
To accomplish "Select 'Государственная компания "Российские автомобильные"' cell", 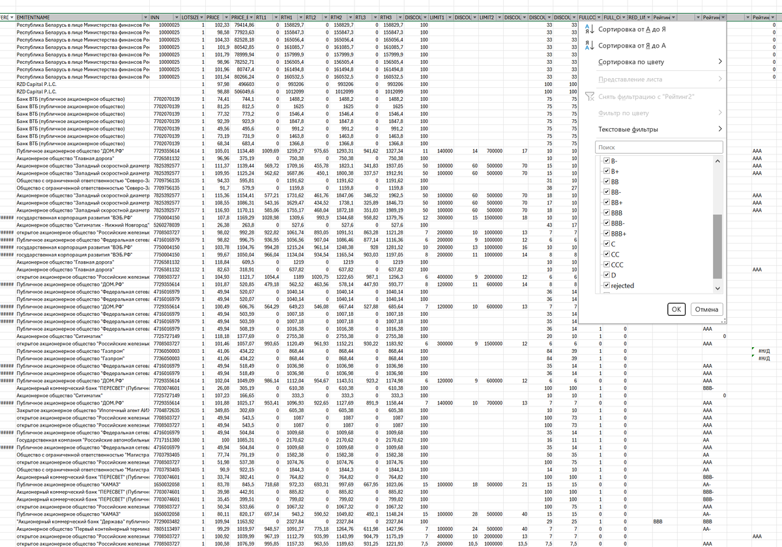I will [83, 440].
